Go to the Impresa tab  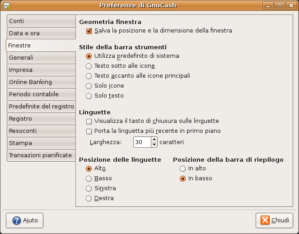tap(42, 70)
